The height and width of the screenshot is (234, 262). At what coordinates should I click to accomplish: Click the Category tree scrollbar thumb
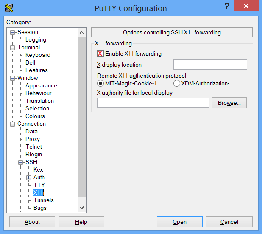(81, 117)
